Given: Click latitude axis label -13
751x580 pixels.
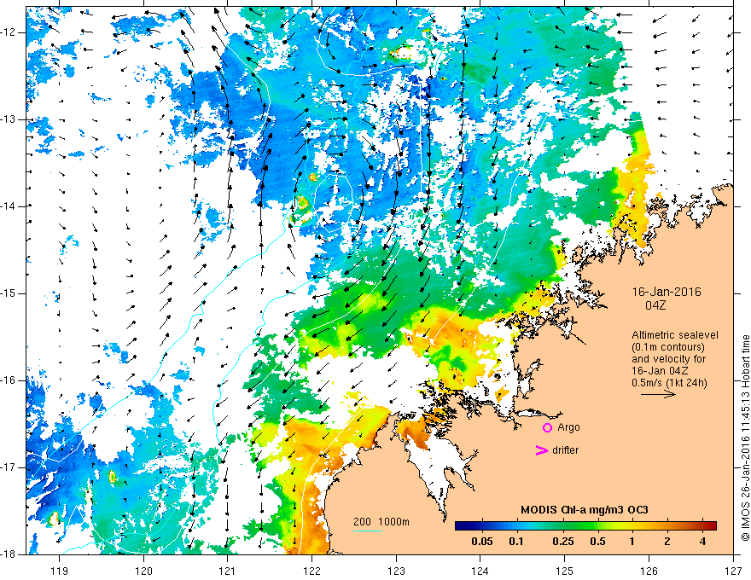Looking at the screenshot, I should coord(9,119).
